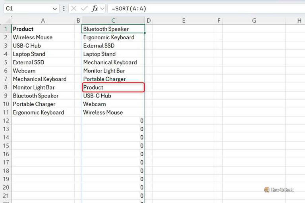
Task: Open the Name Box dropdown arrow
Action: pyautogui.click(x=55, y=9)
